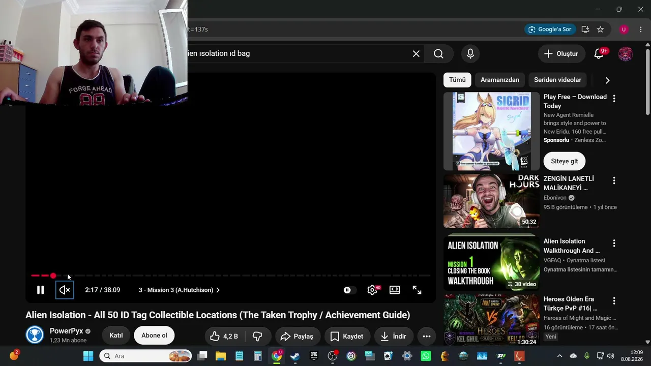
Task: Click the Siteye git button
Action: 565,161
